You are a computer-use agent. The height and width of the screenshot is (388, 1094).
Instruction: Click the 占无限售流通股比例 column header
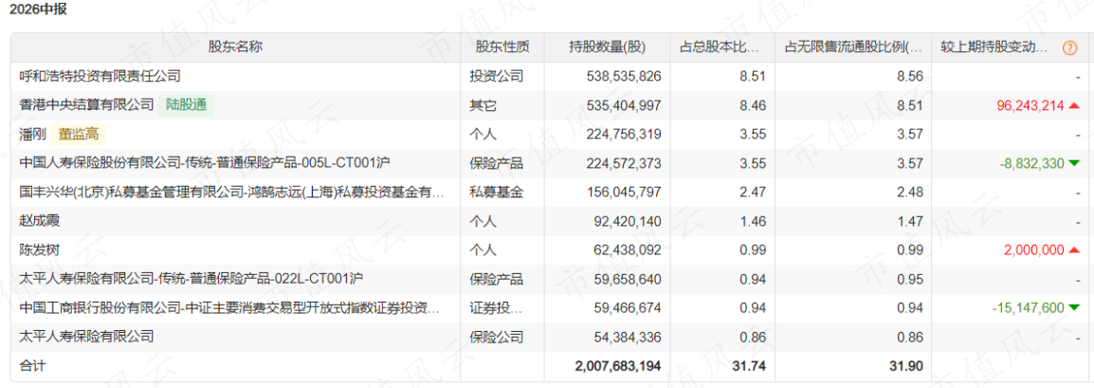pos(854,47)
